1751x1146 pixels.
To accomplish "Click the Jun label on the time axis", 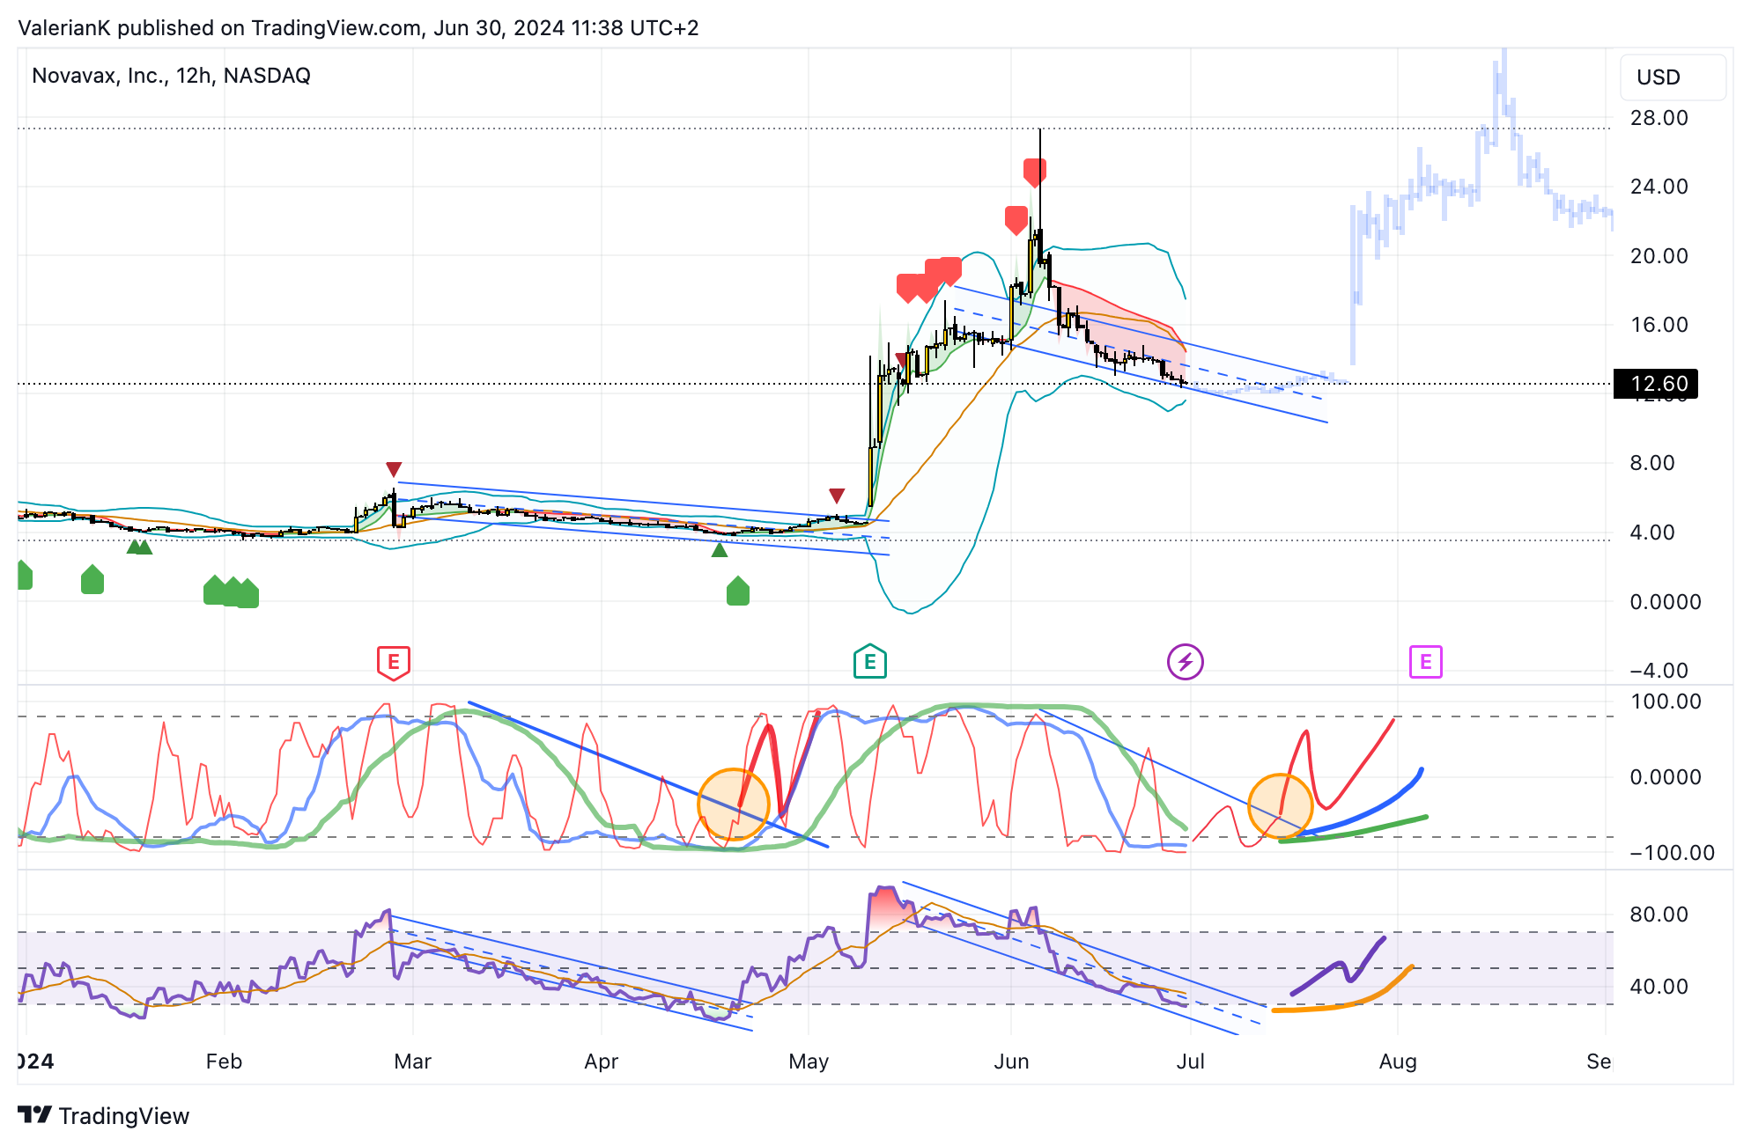I will (1011, 1062).
